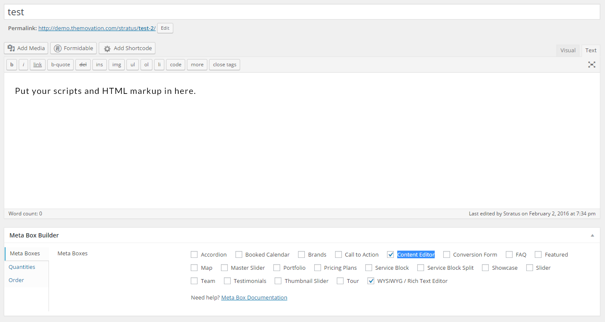Enable the Master Slider checkbox

(224, 268)
